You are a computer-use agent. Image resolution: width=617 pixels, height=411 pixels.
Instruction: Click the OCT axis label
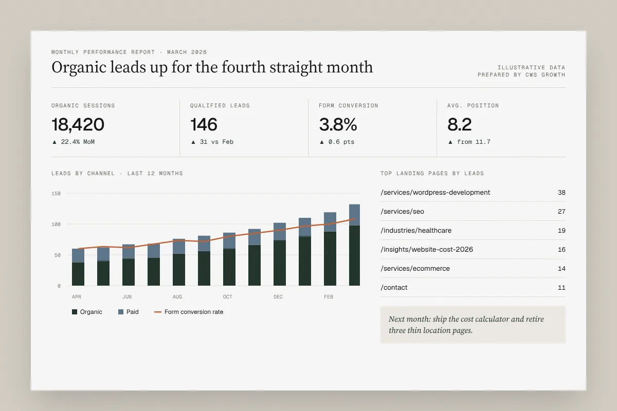228,297
